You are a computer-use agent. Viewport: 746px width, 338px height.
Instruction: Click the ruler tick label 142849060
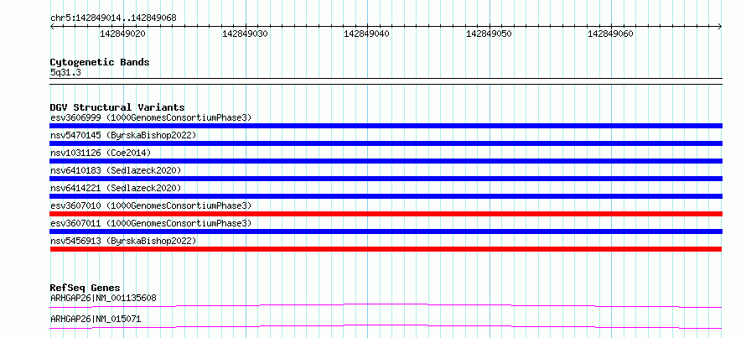pos(611,34)
